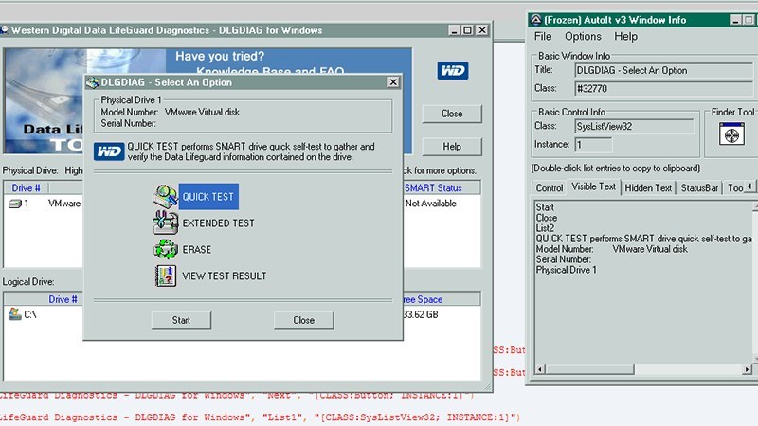Click Close button in main DLGDIAG window
This screenshot has width=758, height=426.
click(452, 114)
